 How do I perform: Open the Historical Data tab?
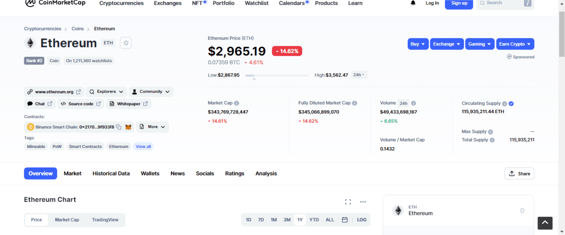[111, 174]
